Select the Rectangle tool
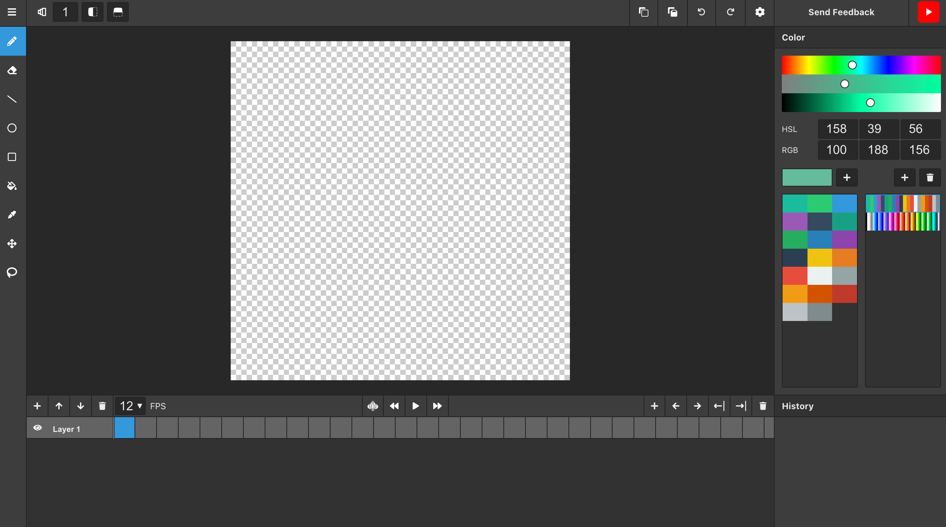This screenshot has height=527, width=946. pos(12,157)
